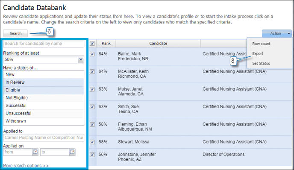Choose Set Status from the Action menu
Screen dimensions: 294x170
(261, 63)
